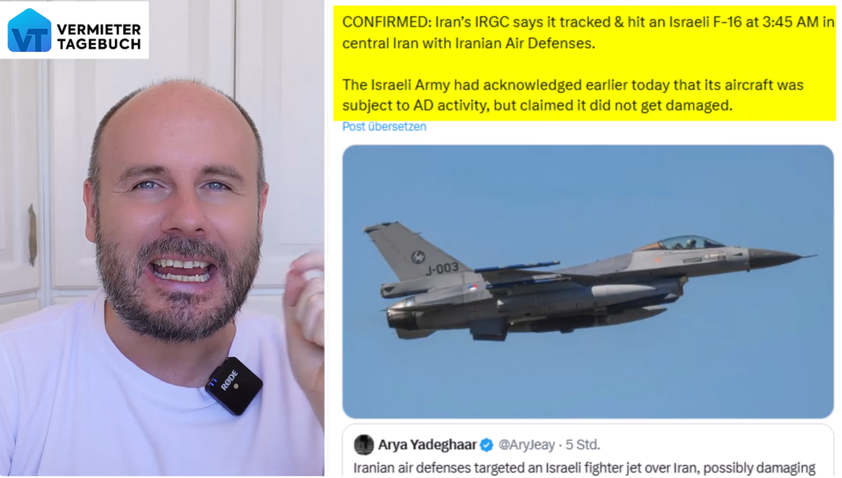The width and height of the screenshot is (842, 478).
Task: Click the RØDE wireless microphone clipped on shirt
Action: click(x=234, y=386)
